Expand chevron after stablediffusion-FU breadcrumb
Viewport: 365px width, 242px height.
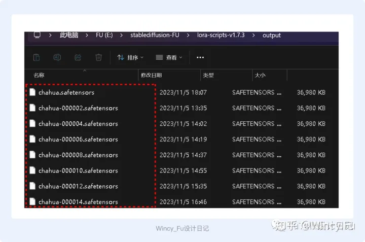[x=188, y=36]
